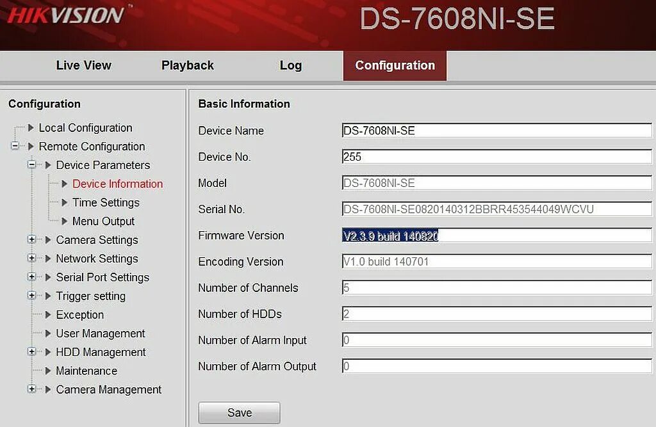Click arrow icon beside User Management
The height and width of the screenshot is (427, 656).
point(47,334)
